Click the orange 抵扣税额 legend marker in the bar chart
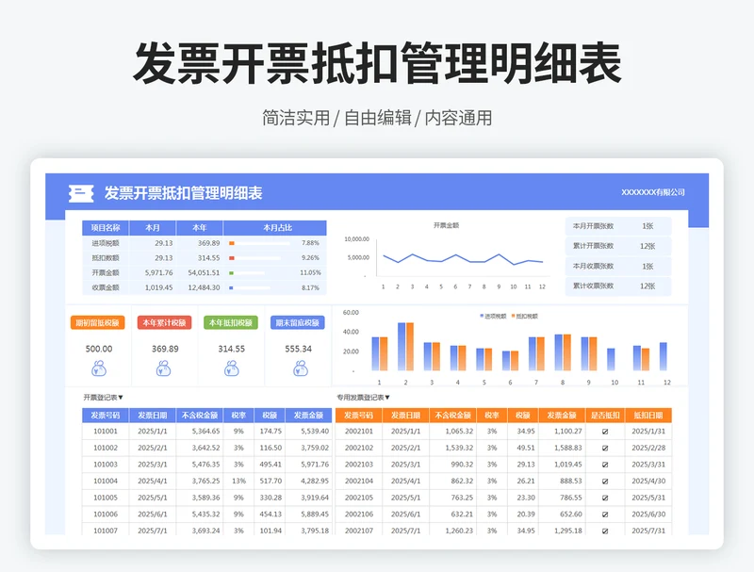The height and width of the screenshot is (572, 754). (x=515, y=316)
